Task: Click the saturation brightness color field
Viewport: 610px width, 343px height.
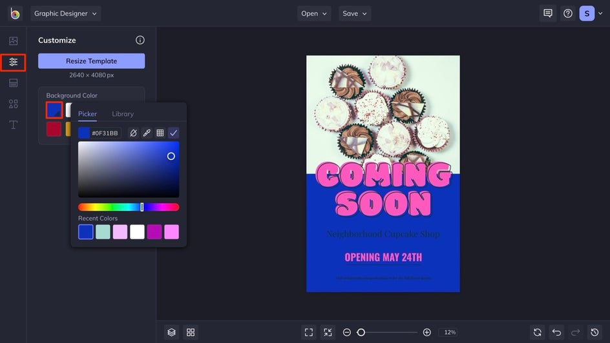Action: click(x=129, y=170)
